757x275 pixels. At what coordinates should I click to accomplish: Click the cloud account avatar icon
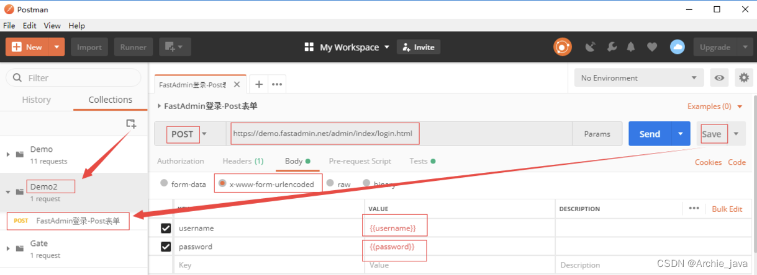point(677,47)
